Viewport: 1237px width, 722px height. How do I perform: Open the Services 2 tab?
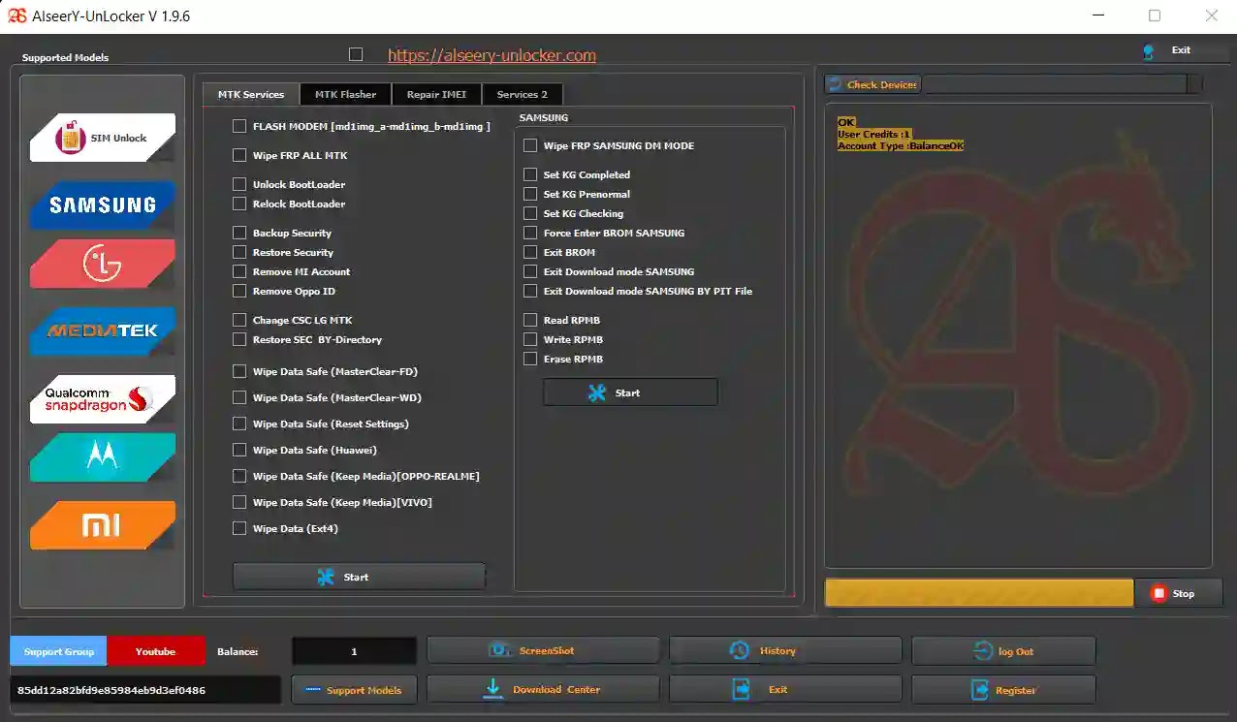tap(522, 94)
